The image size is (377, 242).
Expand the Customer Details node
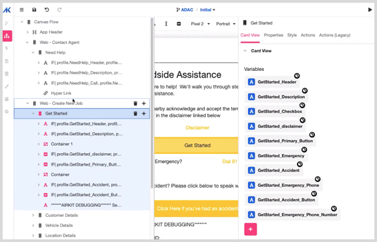(x=33, y=215)
